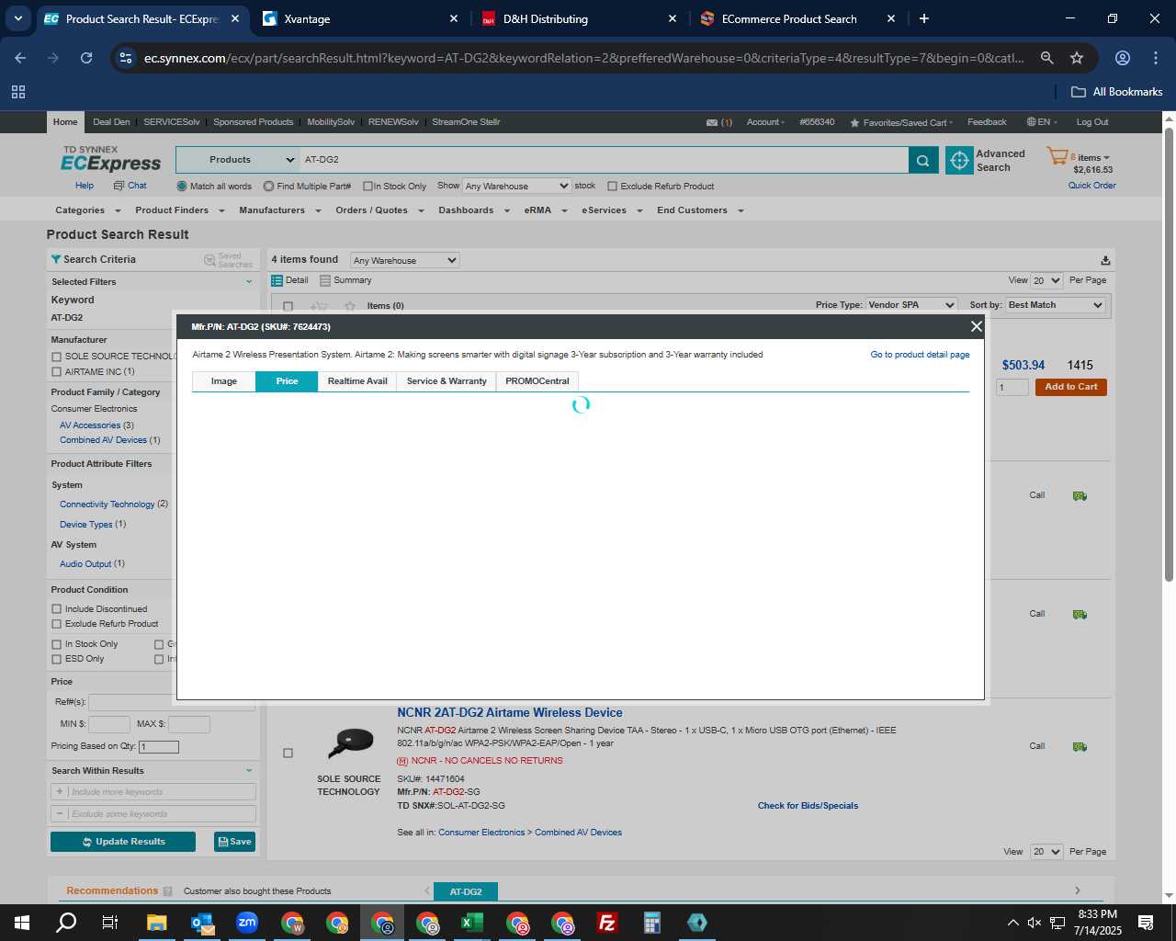This screenshot has width=1176, height=941.
Task: Click the MIN $ price field
Action: (109, 724)
